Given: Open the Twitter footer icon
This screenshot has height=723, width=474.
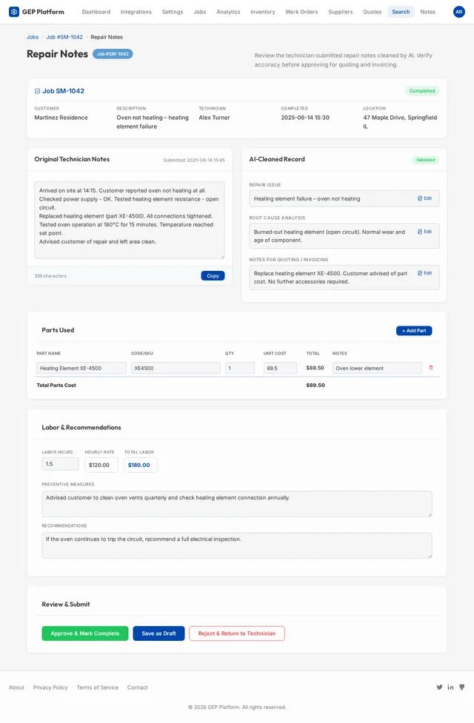Looking at the screenshot, I should pyautogui.click(x=439, y=687).
